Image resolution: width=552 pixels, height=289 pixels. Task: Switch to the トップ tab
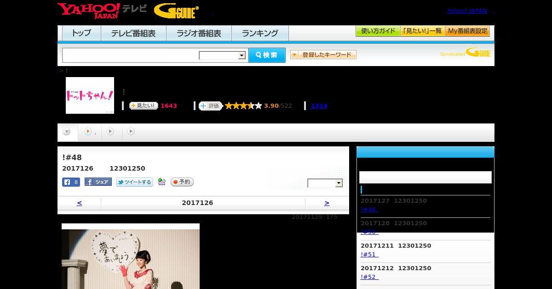click(x=81, y=33)
